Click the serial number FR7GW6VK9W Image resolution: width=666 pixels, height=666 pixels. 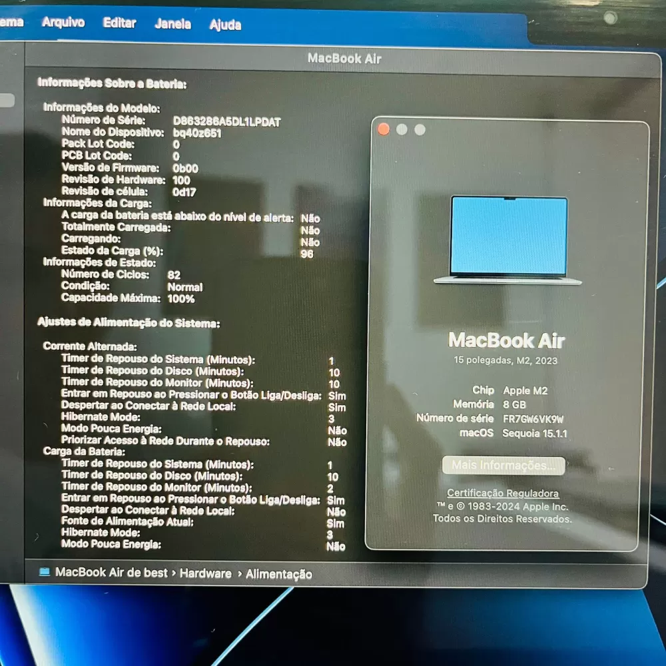533,419
